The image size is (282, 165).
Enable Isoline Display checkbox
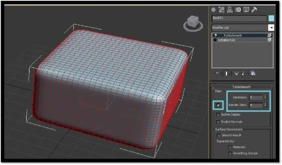click(x=218, y=115)
